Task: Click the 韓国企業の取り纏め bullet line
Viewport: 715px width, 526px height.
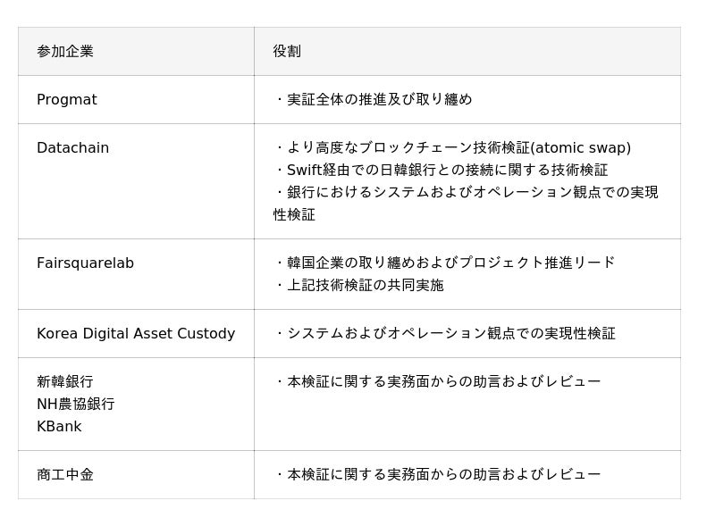Action: [x=450, y=263]
